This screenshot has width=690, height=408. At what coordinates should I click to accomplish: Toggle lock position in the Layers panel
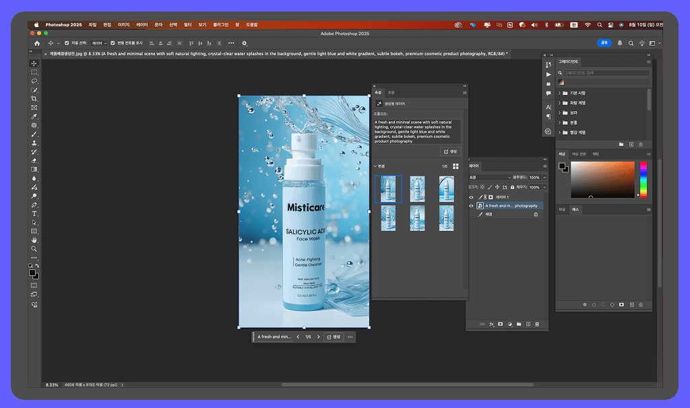point(497,187)
